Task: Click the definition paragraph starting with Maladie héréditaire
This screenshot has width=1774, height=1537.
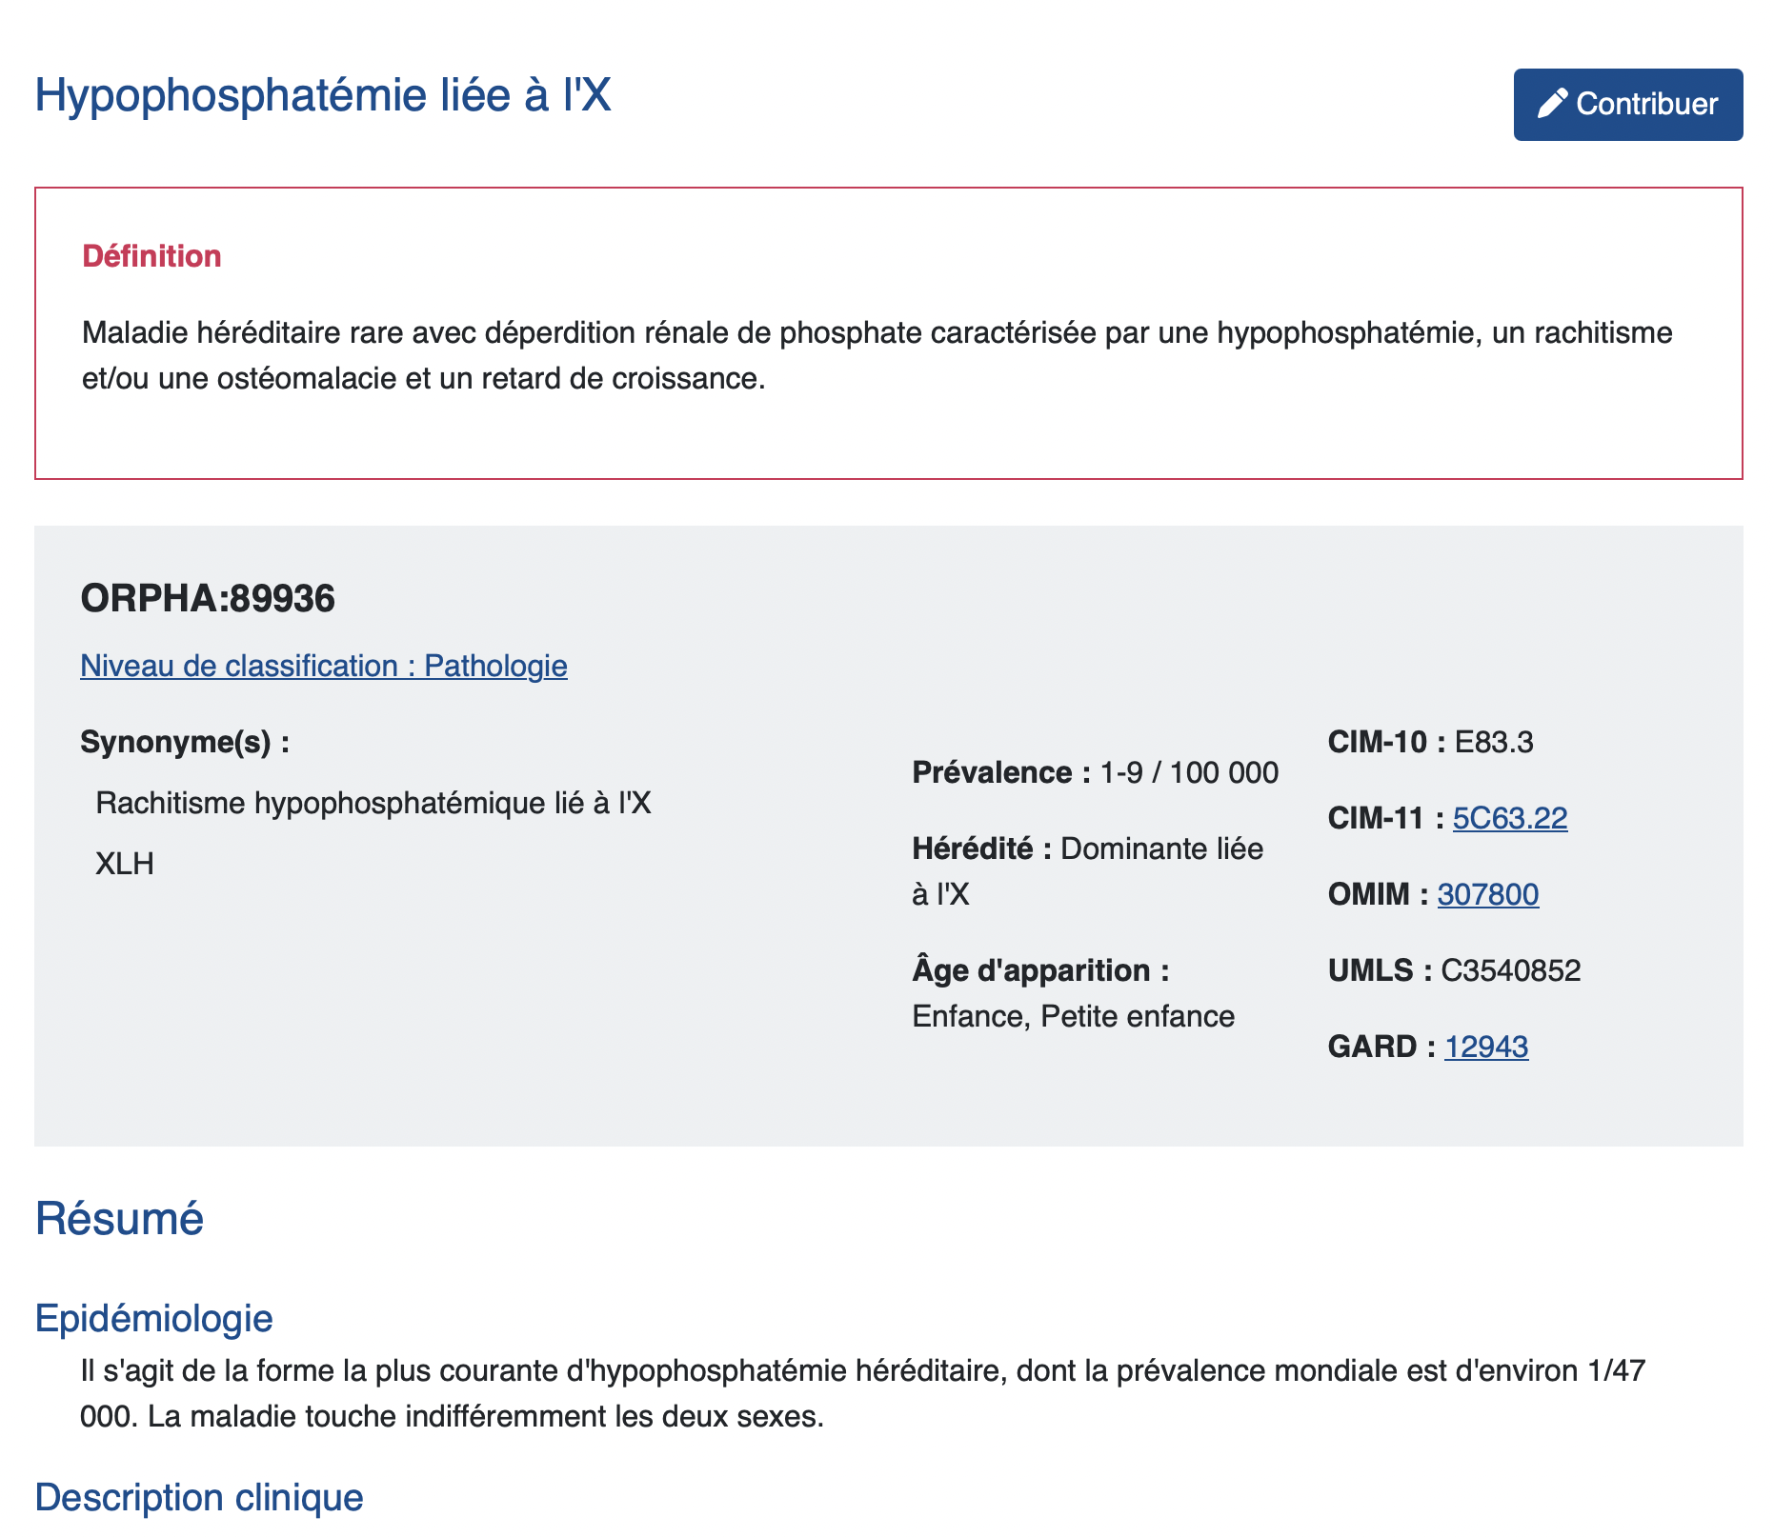Action: click(877, 356)
